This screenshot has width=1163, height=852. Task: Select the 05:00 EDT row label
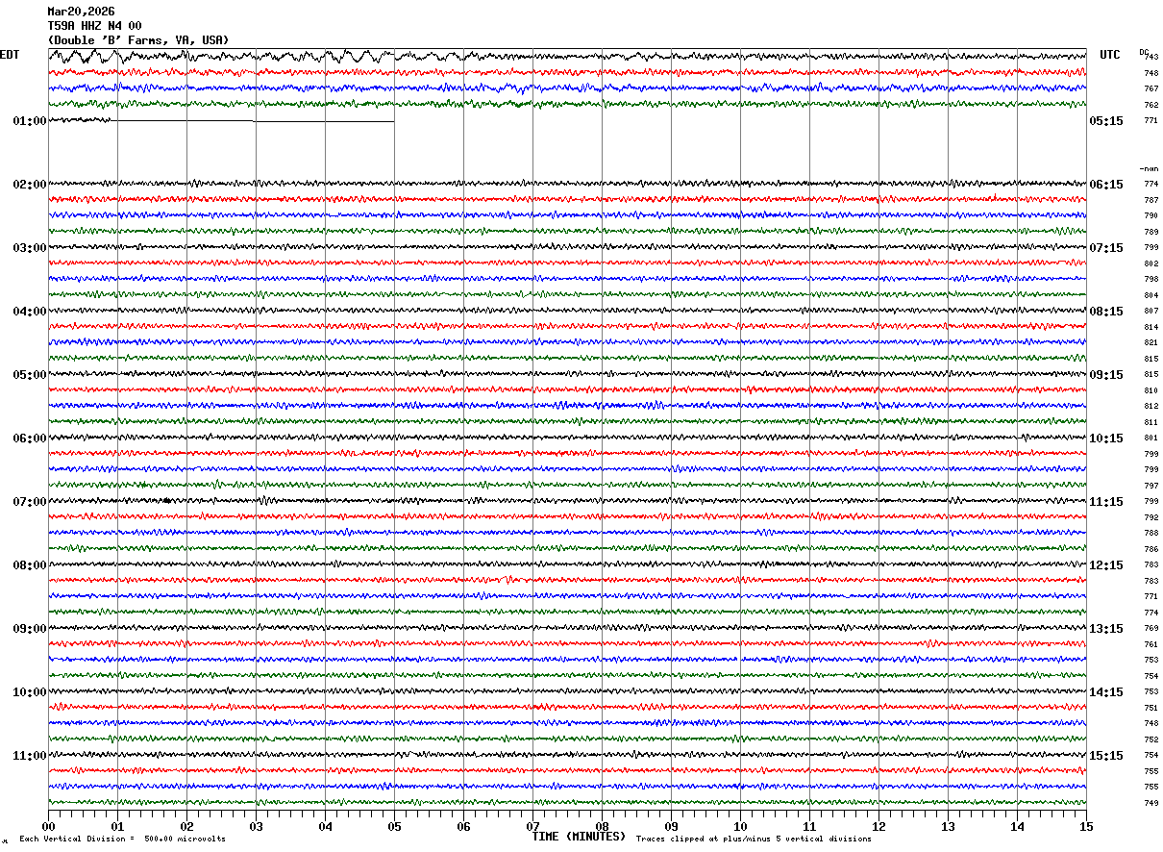point(30,375)
